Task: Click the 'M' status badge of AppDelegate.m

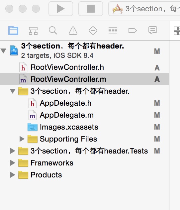Action: [x=157, y=115]
